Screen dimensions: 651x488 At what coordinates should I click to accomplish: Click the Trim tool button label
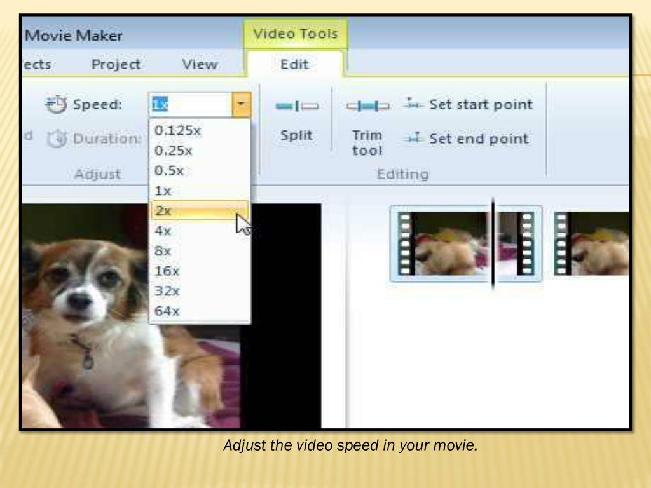click(x=367, y=143)
